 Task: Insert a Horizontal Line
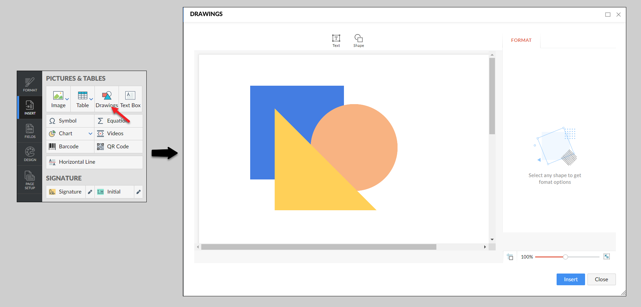tap(94, 162)
